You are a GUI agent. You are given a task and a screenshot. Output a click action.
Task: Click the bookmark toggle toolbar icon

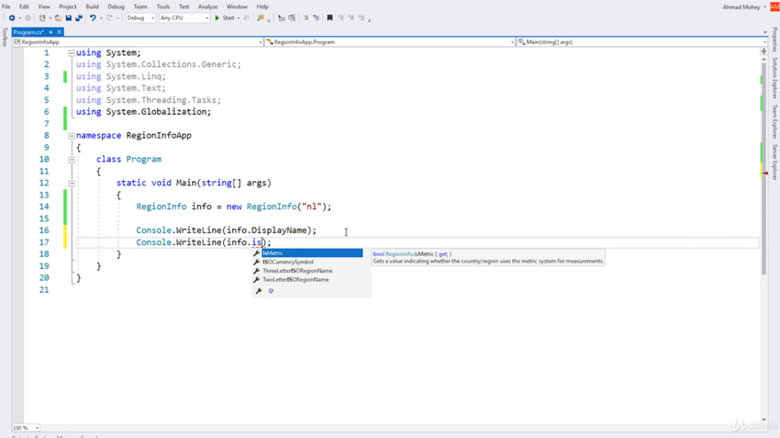(329, 18)
